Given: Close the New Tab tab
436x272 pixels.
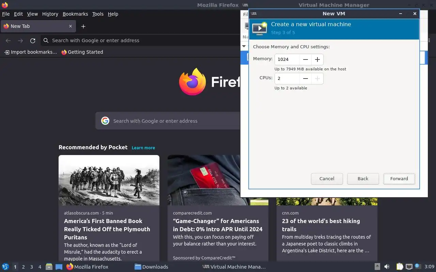Looking at the screenshot, I should (71, 26).
